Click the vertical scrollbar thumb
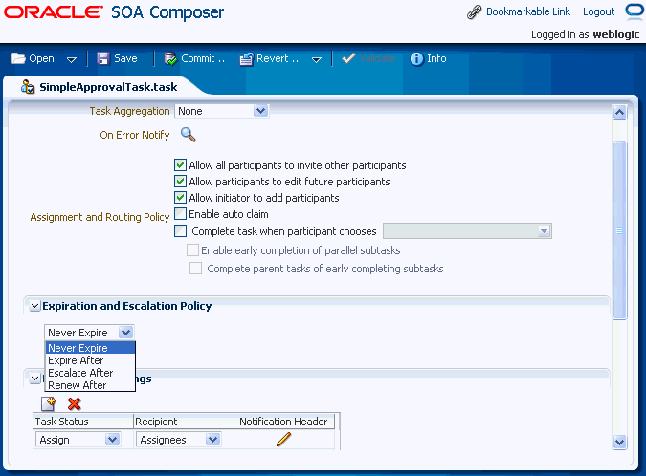The width and height of the screenshot is (646, 476). click(x=619, y=230)
